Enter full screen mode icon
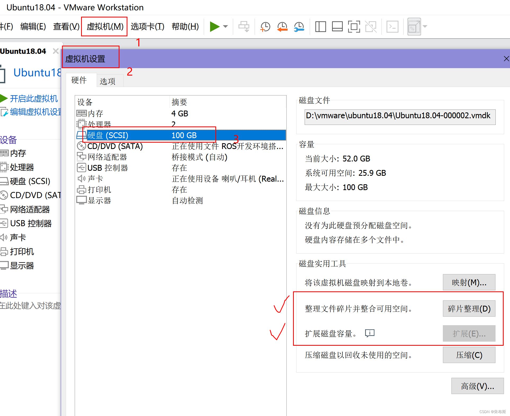This screenshot has width=510, height=416. [x=354, y=27]
